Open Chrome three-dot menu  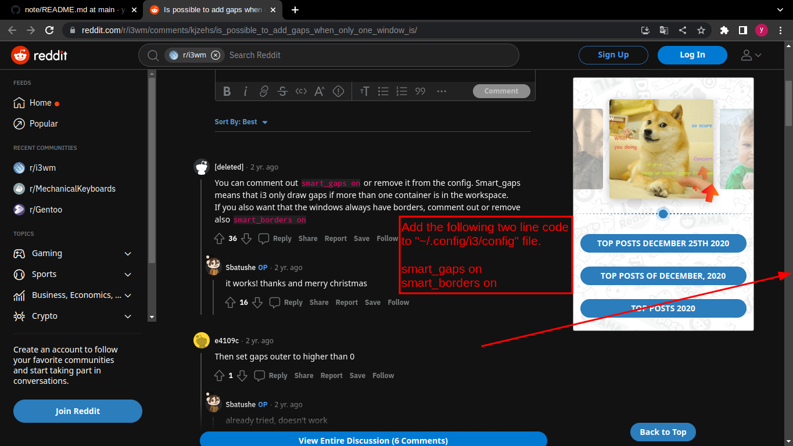click(x=780, y=30)
